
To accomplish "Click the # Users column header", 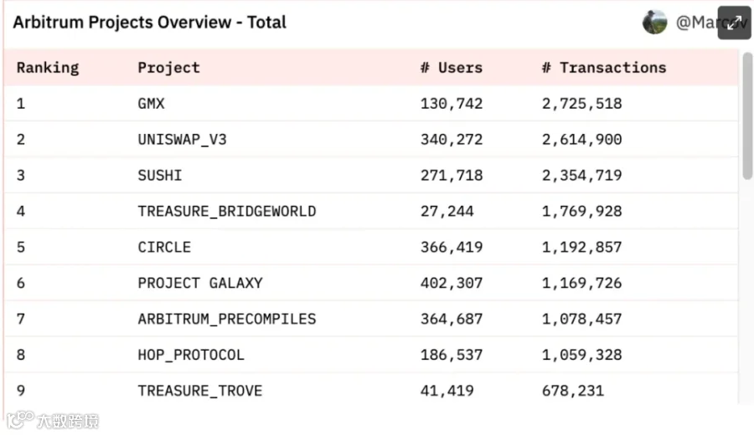I will coord(451,68).
